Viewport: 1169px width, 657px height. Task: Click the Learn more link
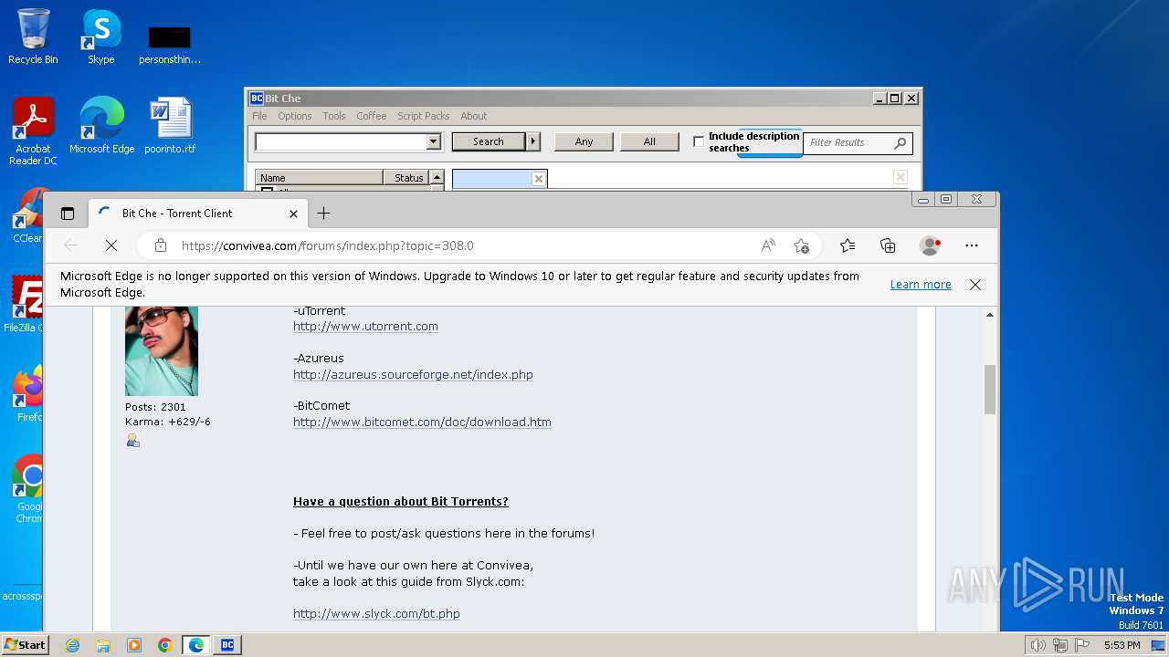[x=921, y=285]
